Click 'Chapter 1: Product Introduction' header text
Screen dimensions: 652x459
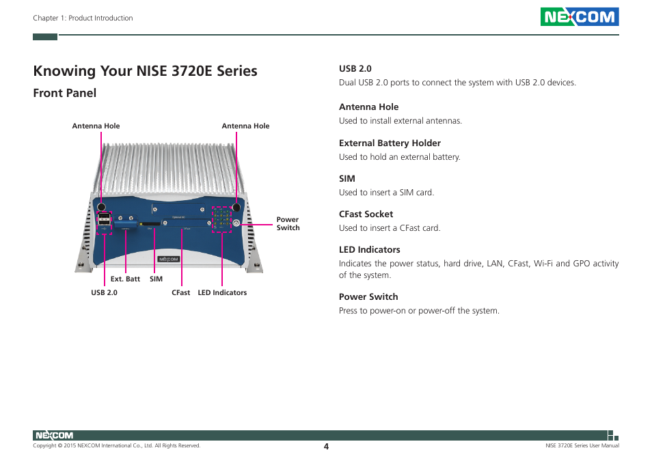click(83, 18)
